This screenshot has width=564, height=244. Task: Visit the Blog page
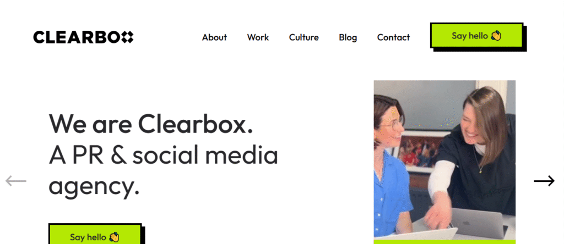pyautogui.click(x=348, y=37)
